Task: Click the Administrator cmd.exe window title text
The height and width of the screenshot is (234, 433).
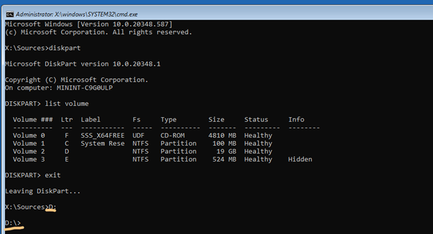Action: tap(76, 15)
